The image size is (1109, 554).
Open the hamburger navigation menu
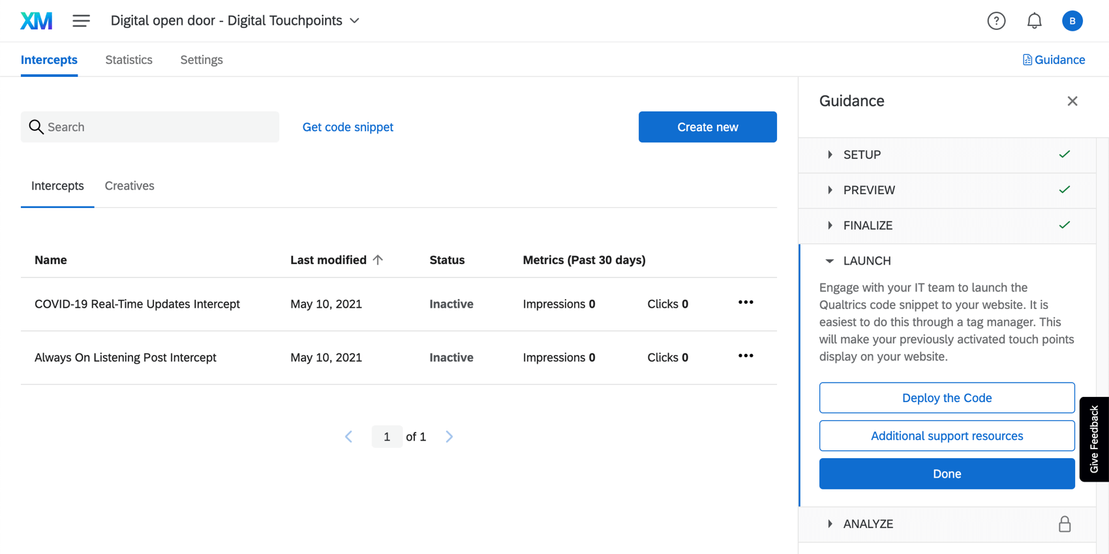[x=81, y=21]
